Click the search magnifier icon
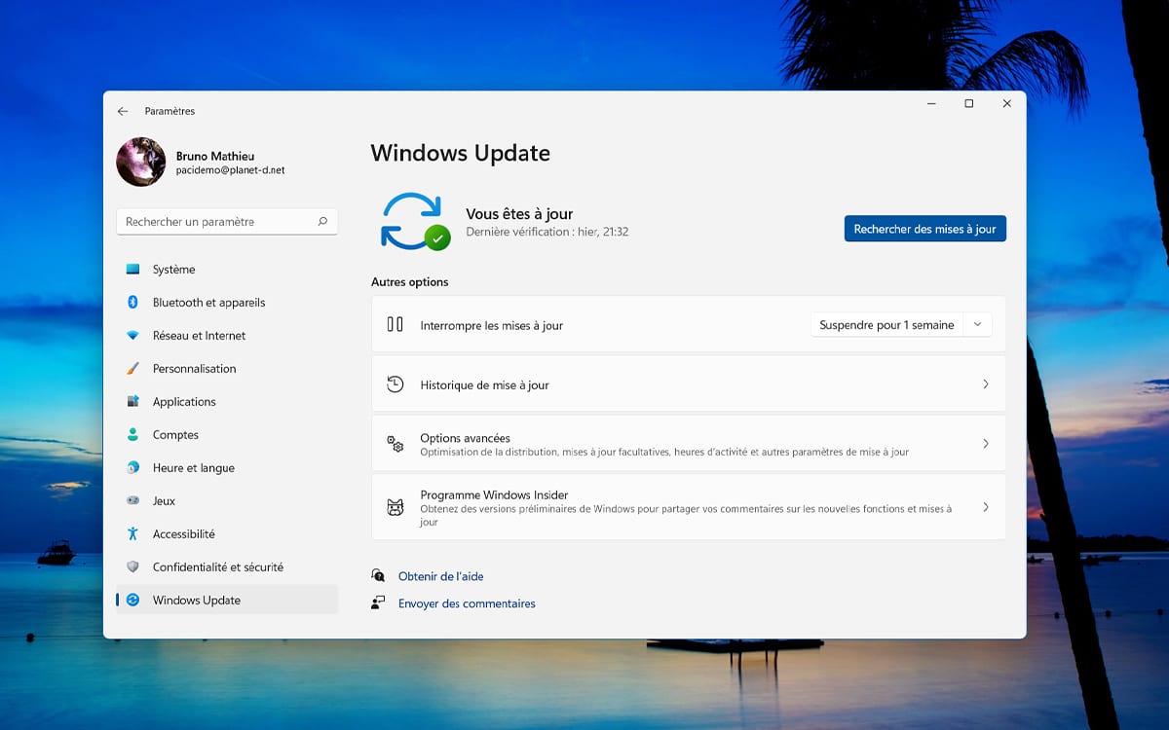This screenshot has width=1169, height=730. [322, 222]
